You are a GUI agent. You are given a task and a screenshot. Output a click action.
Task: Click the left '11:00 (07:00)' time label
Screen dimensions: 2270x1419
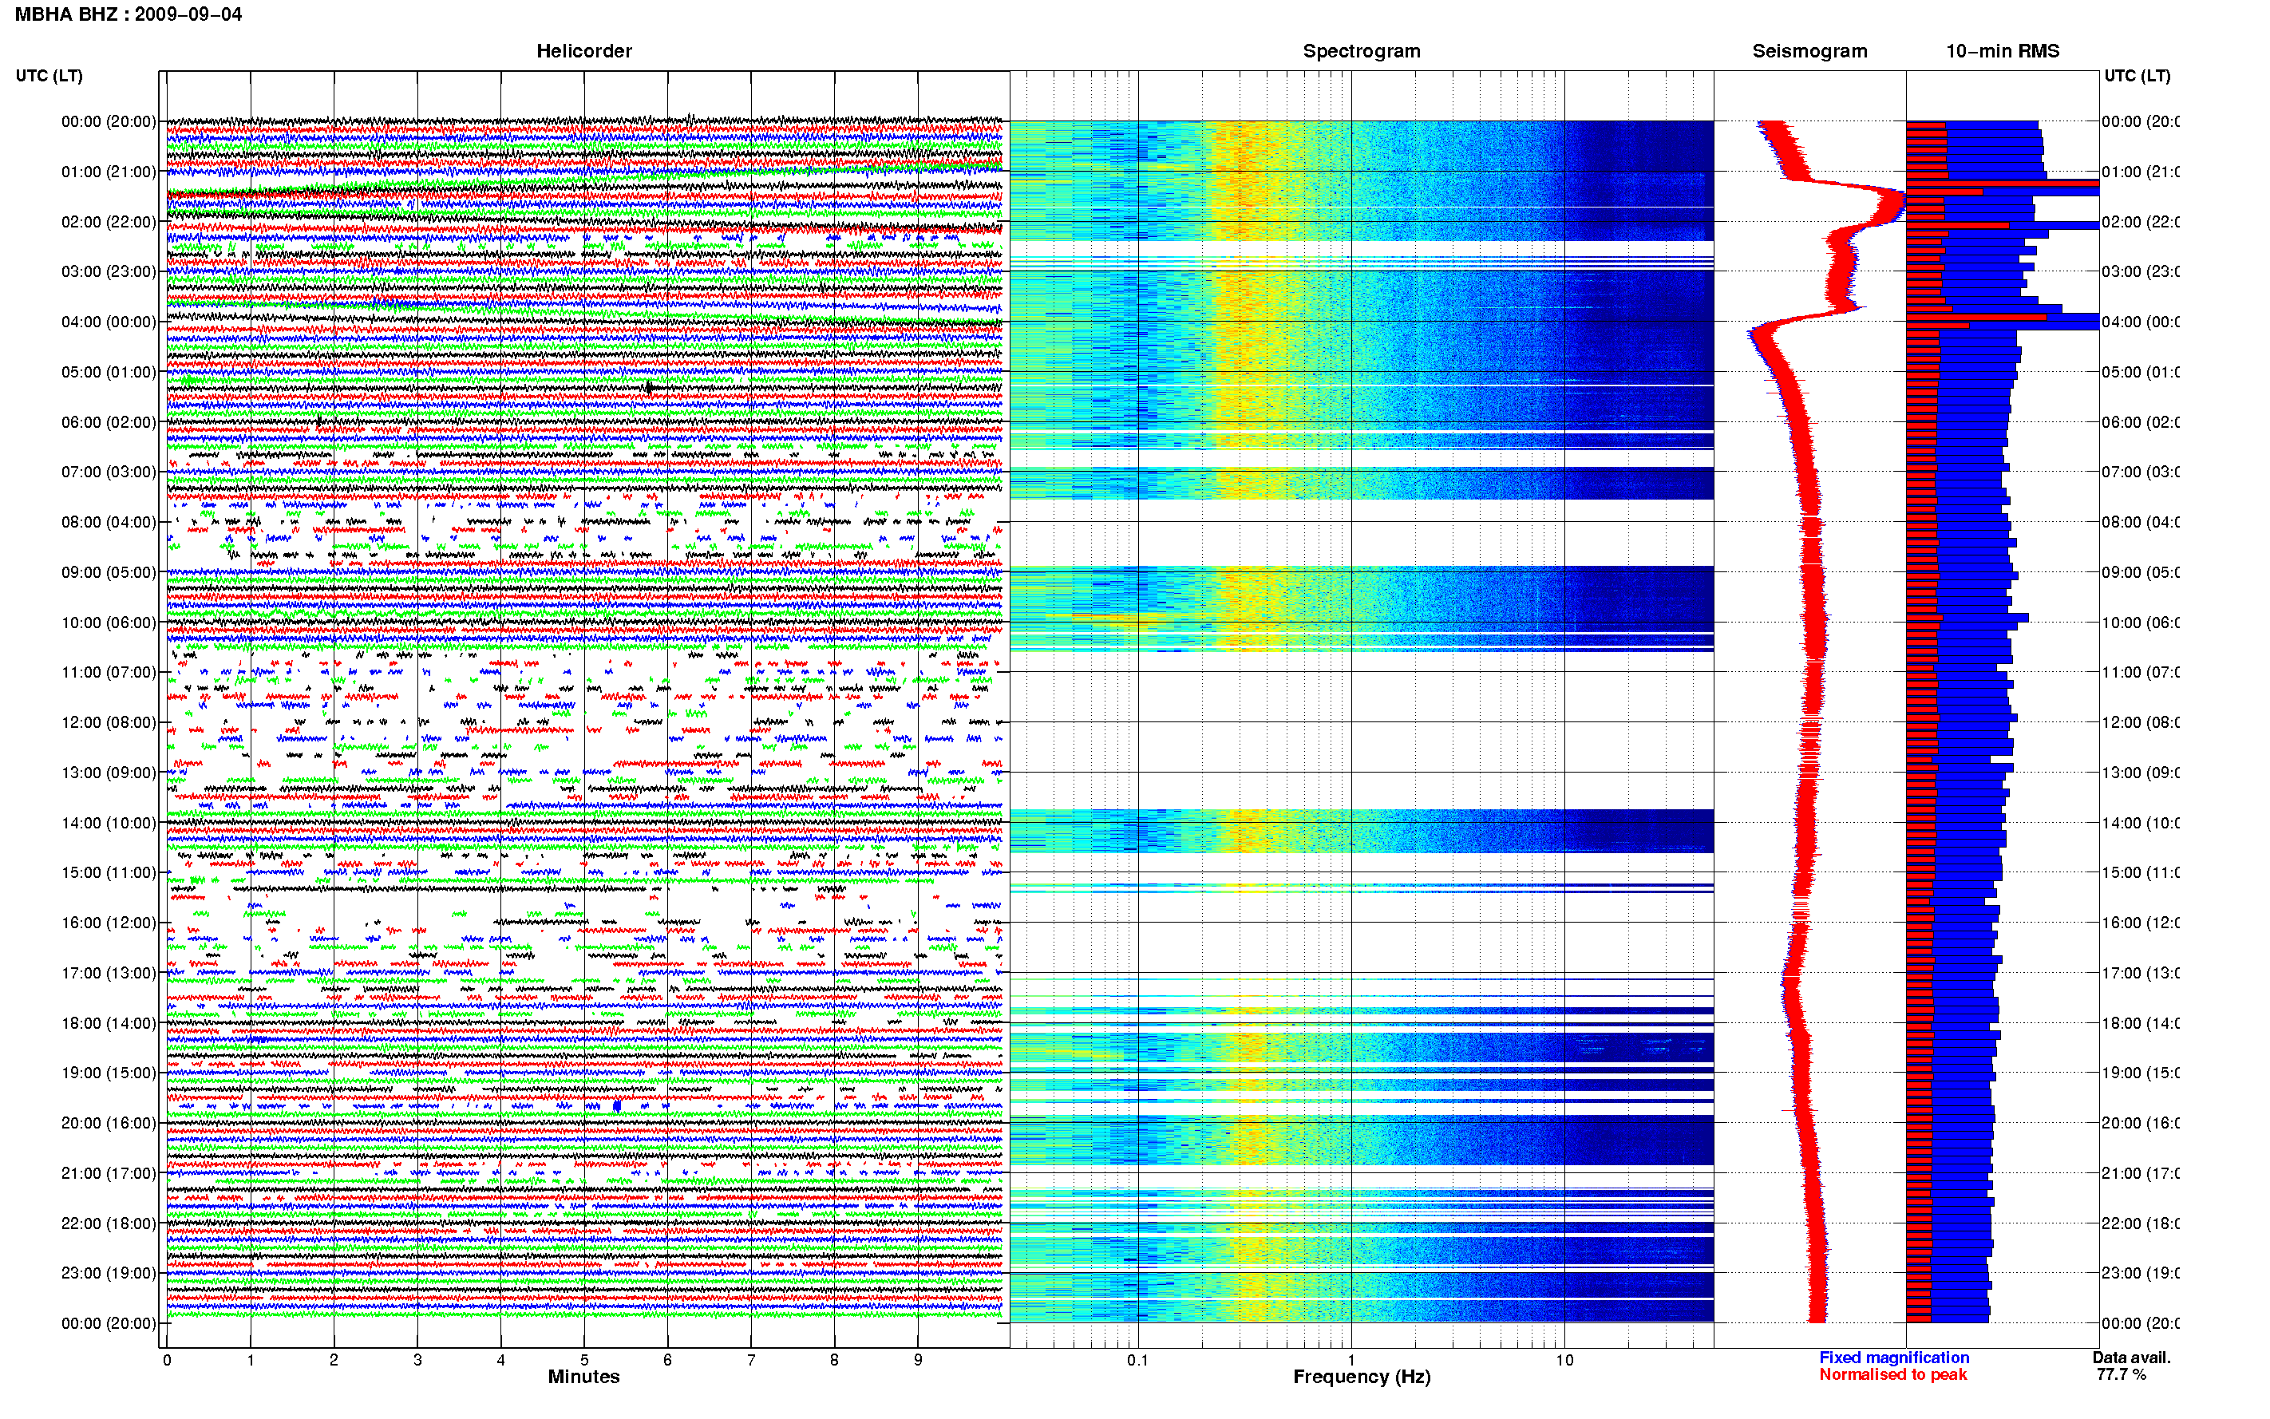[x=108, y=672]
